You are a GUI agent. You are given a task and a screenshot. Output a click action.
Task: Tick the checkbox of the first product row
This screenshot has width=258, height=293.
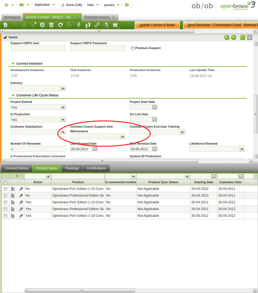pos(6,189)
